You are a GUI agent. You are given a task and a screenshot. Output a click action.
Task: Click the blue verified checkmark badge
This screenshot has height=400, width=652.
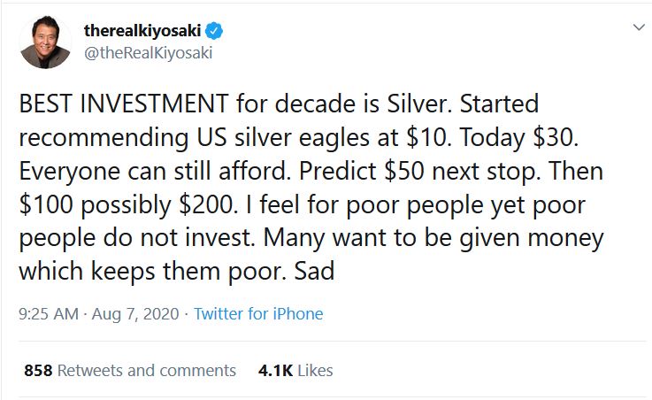click(x=215, y=31)
